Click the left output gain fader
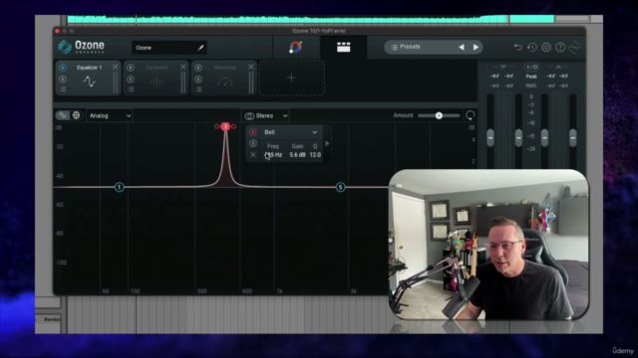Screen dimensions: 638x358 [544, 137]
